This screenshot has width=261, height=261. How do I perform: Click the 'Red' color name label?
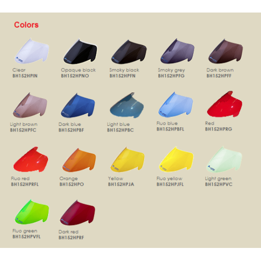[x=210, y=123]
